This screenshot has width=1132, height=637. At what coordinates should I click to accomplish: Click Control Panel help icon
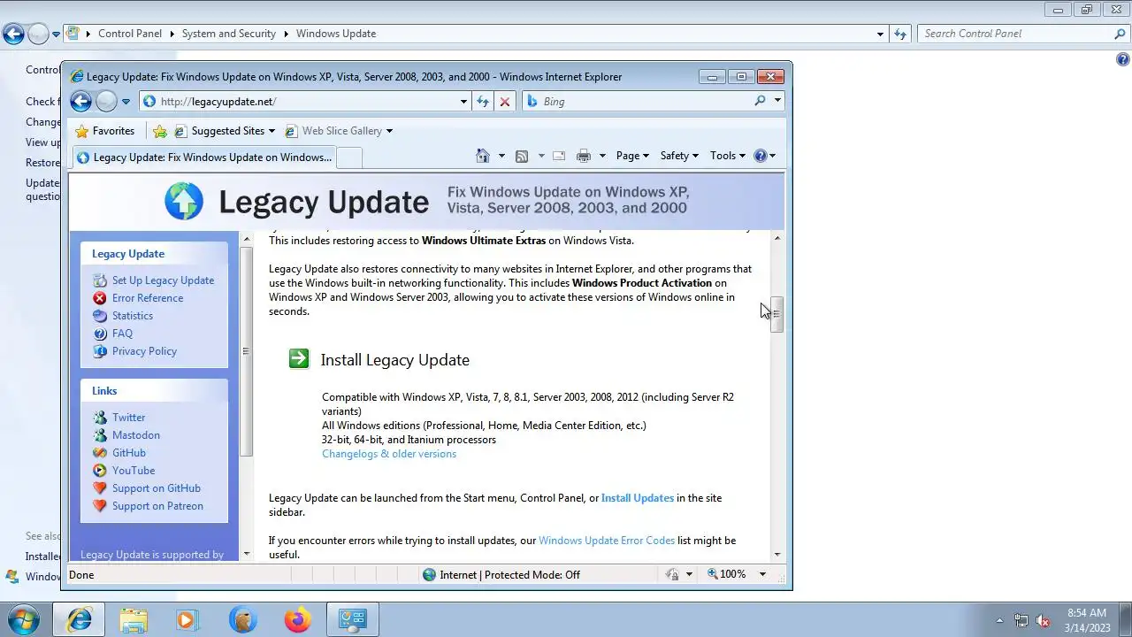tap(1123, 60)
